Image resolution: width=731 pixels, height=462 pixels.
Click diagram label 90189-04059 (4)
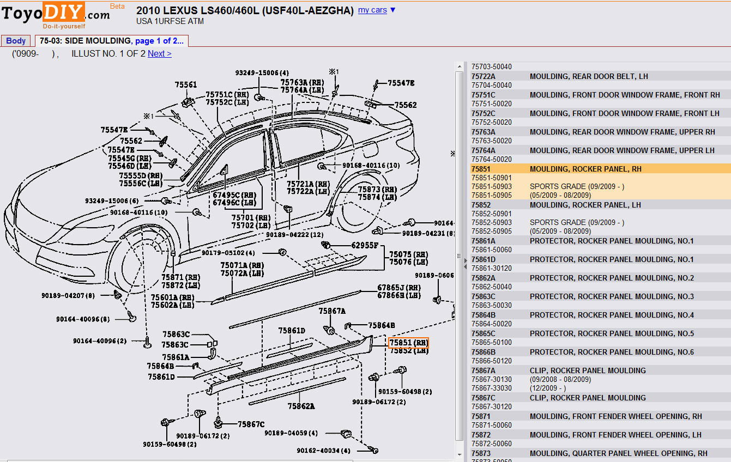[x=291, y=433]
